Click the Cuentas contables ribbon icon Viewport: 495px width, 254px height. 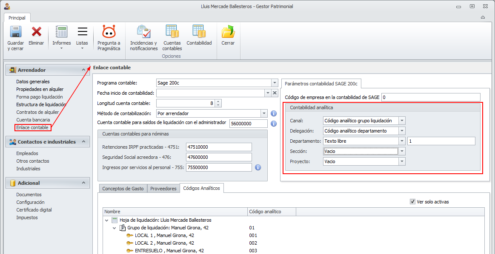(172, 32)
